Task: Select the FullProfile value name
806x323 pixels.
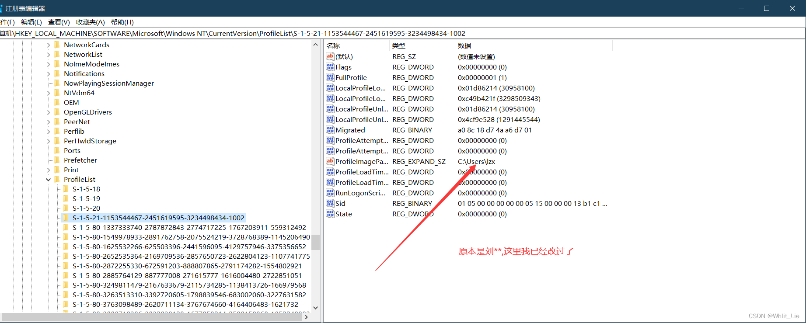Action: coord(351,77)
